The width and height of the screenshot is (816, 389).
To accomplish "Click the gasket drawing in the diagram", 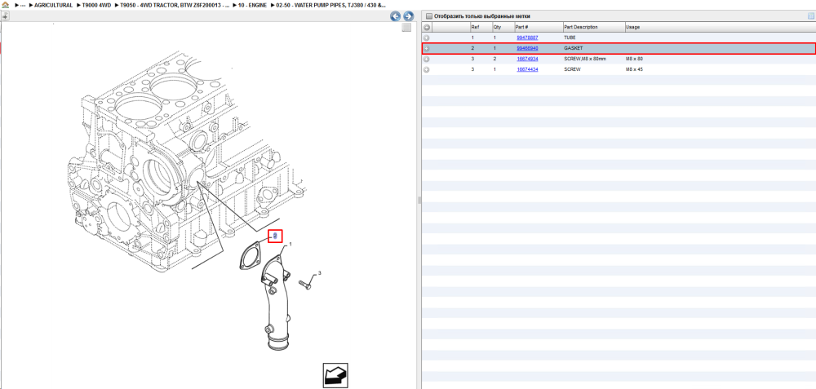I will coord(251,256).
